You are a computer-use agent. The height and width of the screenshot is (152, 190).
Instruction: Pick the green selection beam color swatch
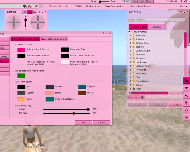point(21,76)
